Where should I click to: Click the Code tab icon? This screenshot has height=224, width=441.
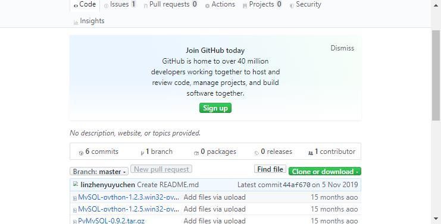76,5
